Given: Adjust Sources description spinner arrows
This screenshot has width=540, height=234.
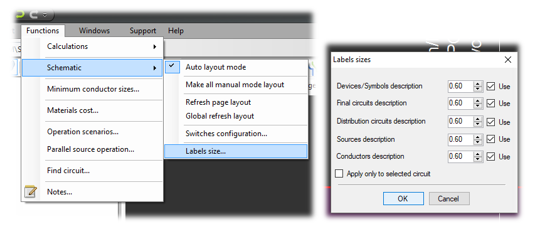Looking at the screenshot, I should [x=478, y=139].
